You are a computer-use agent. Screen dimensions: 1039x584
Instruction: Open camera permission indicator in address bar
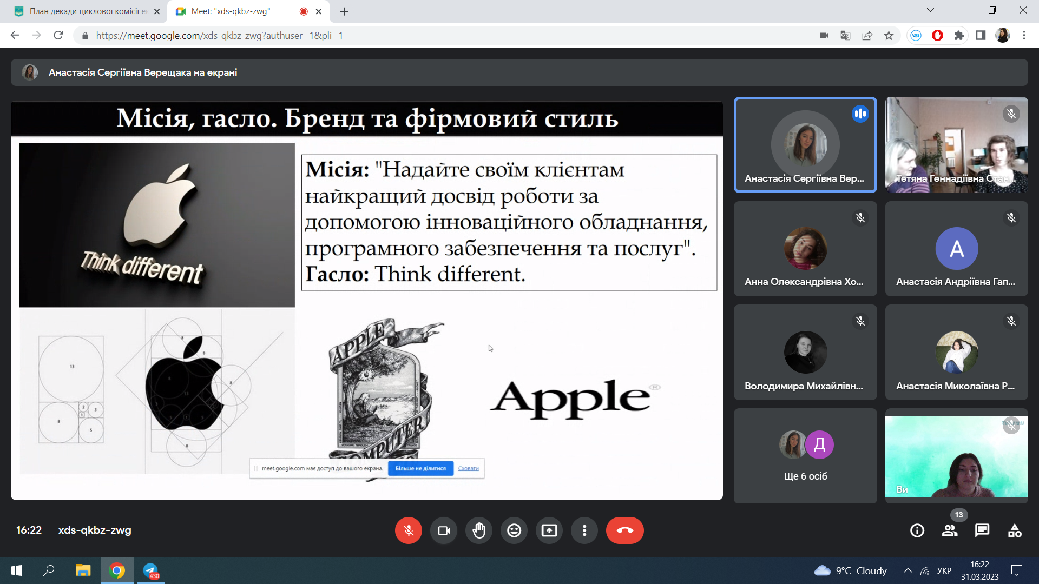point(824,36)
